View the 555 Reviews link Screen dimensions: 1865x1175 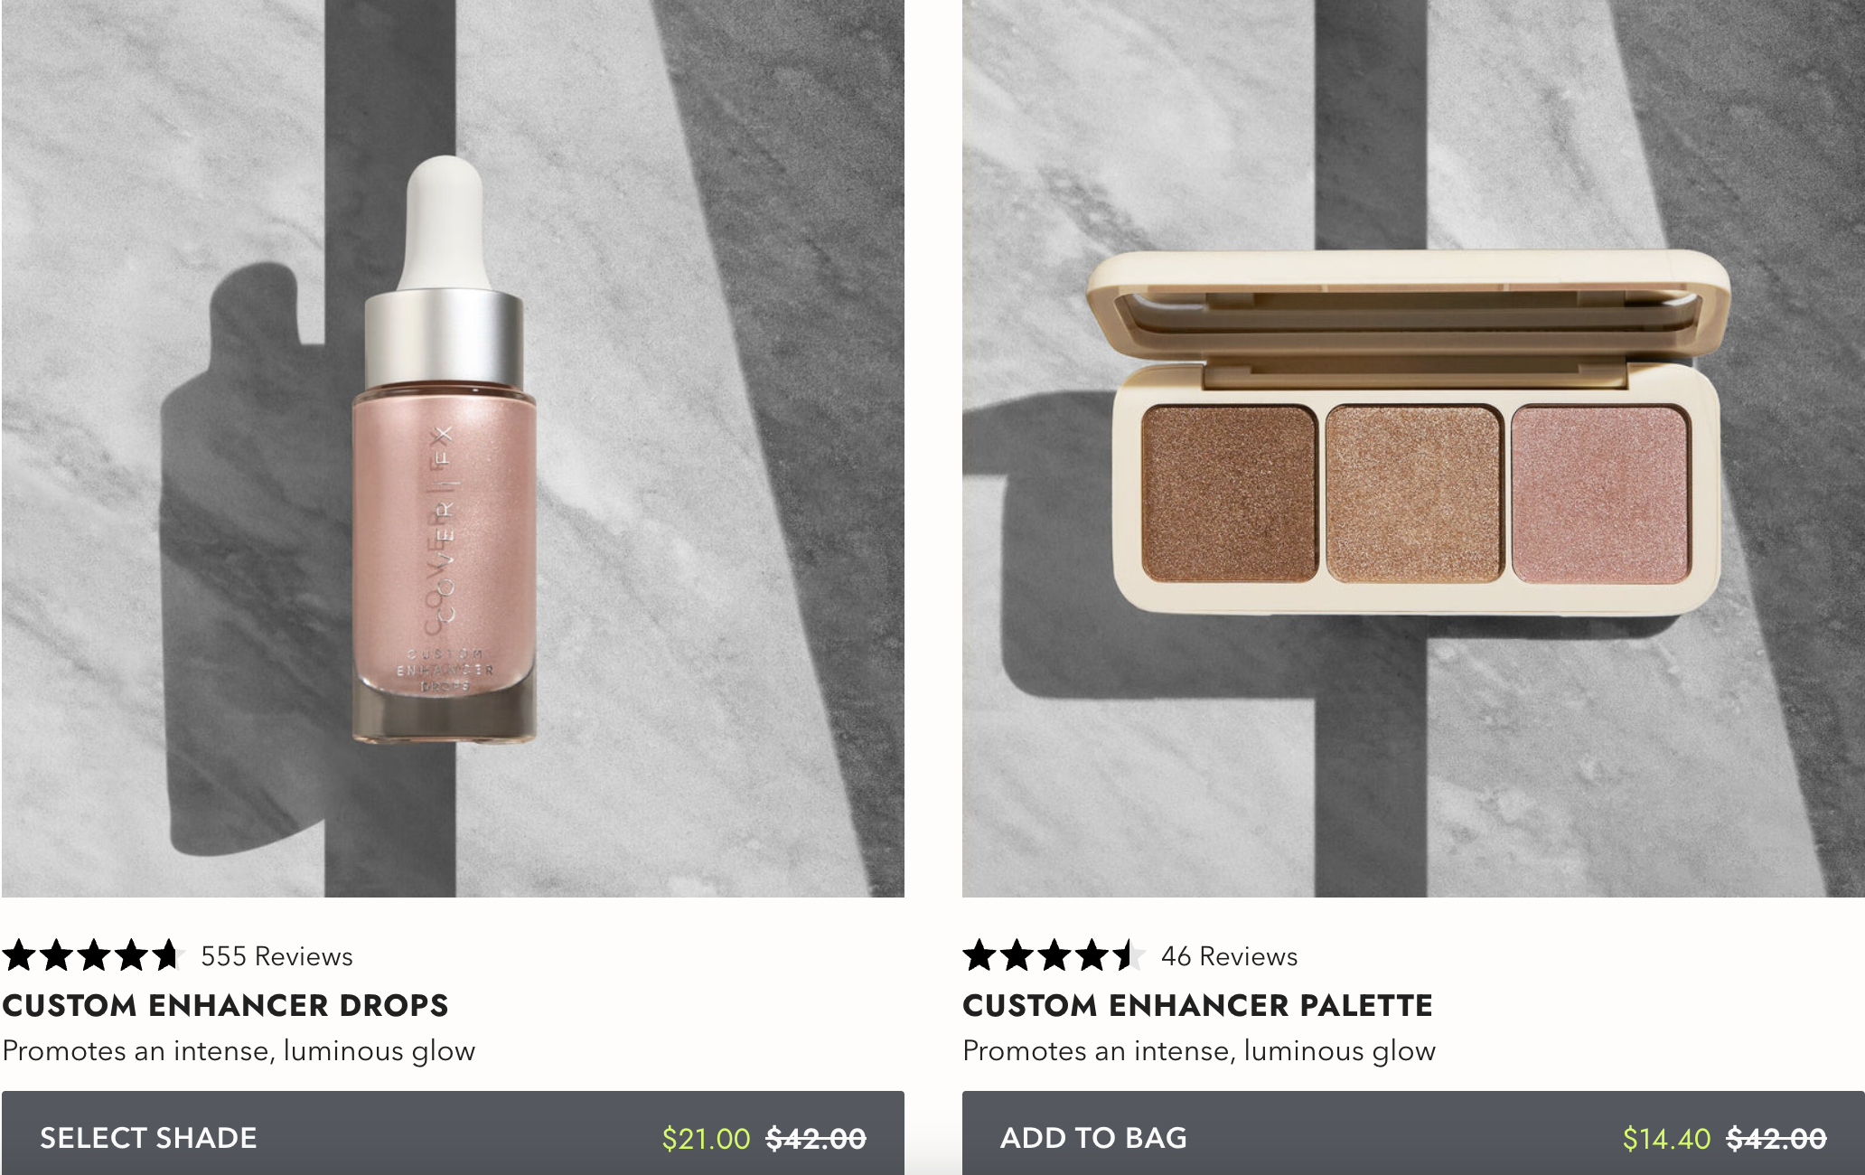[x=276, y=956]
